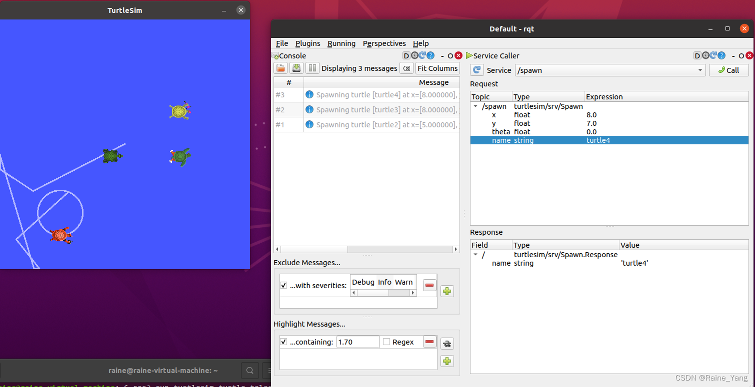Add a new exclude filter with plus

[447, 291]
